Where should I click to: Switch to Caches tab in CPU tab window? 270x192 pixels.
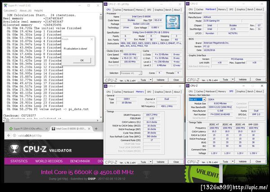click(x=117, y=10)
